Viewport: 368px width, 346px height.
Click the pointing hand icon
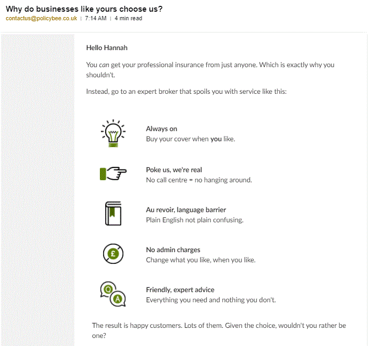click(x=113, y=174)
